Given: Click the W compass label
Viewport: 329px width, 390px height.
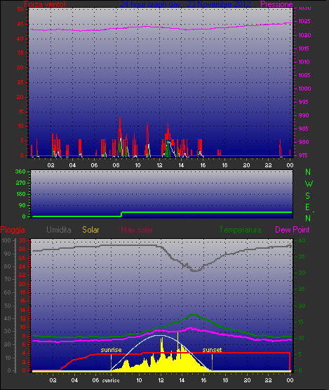Looking at the screenshot, I should coord(309,184).
